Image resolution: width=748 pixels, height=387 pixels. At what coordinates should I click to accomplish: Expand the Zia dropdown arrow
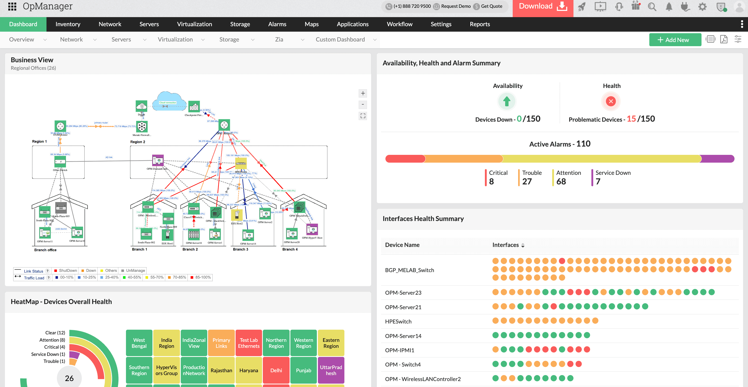(x=303, y=40)
